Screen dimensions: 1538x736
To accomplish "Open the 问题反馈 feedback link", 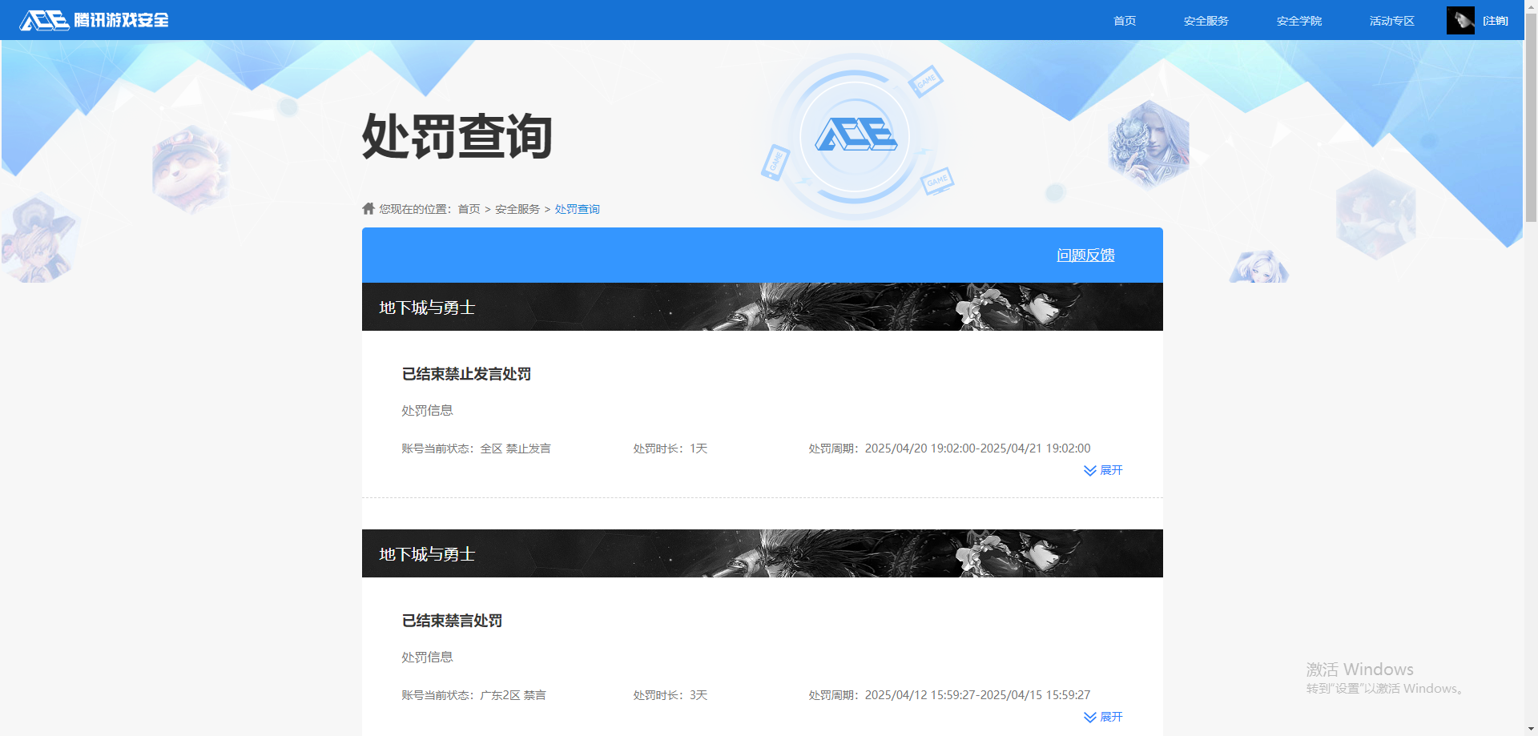I will click(1085, 255).
